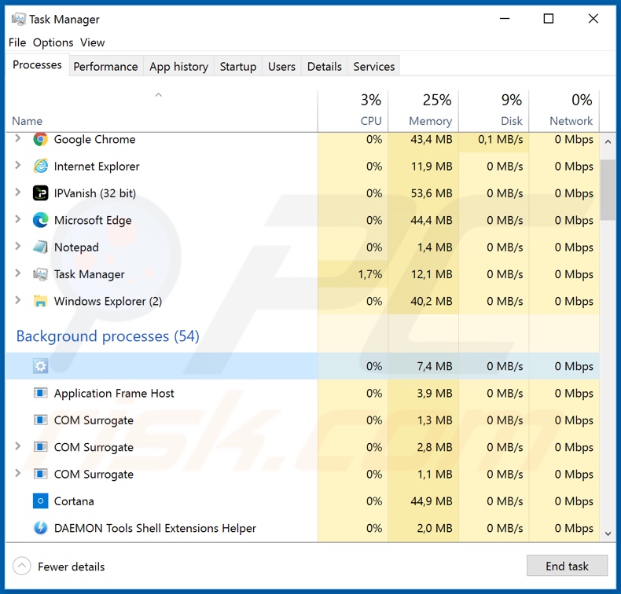The image size is (621, 594).
Task: Click the Task Manager title bar icon
Action: [19, 19]
